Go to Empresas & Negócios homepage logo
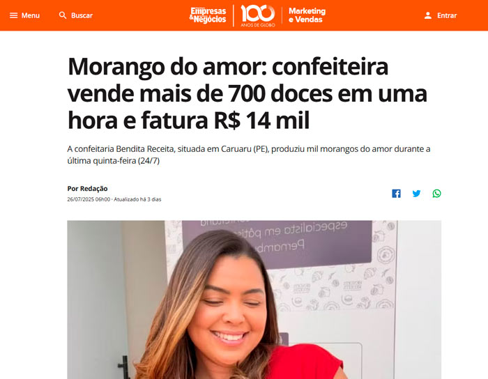488x379 pixels. tap(208, 15)
